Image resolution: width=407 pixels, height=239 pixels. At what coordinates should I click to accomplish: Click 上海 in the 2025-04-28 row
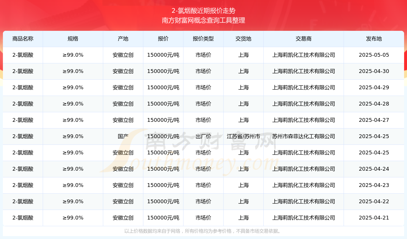(243, 104)
